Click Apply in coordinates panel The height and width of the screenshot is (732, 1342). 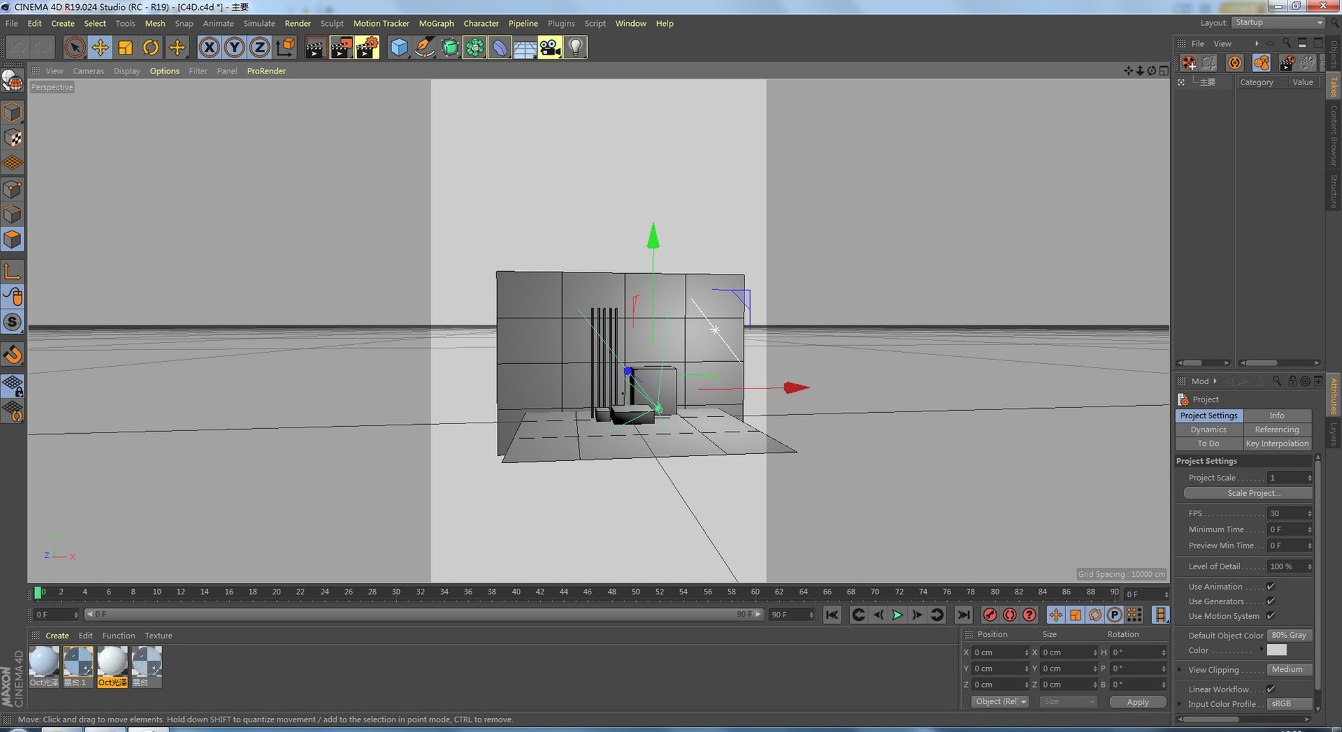tap(1138, 702)
